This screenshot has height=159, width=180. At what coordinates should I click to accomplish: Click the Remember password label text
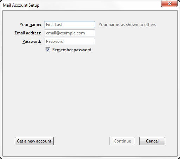coord(72,50)
